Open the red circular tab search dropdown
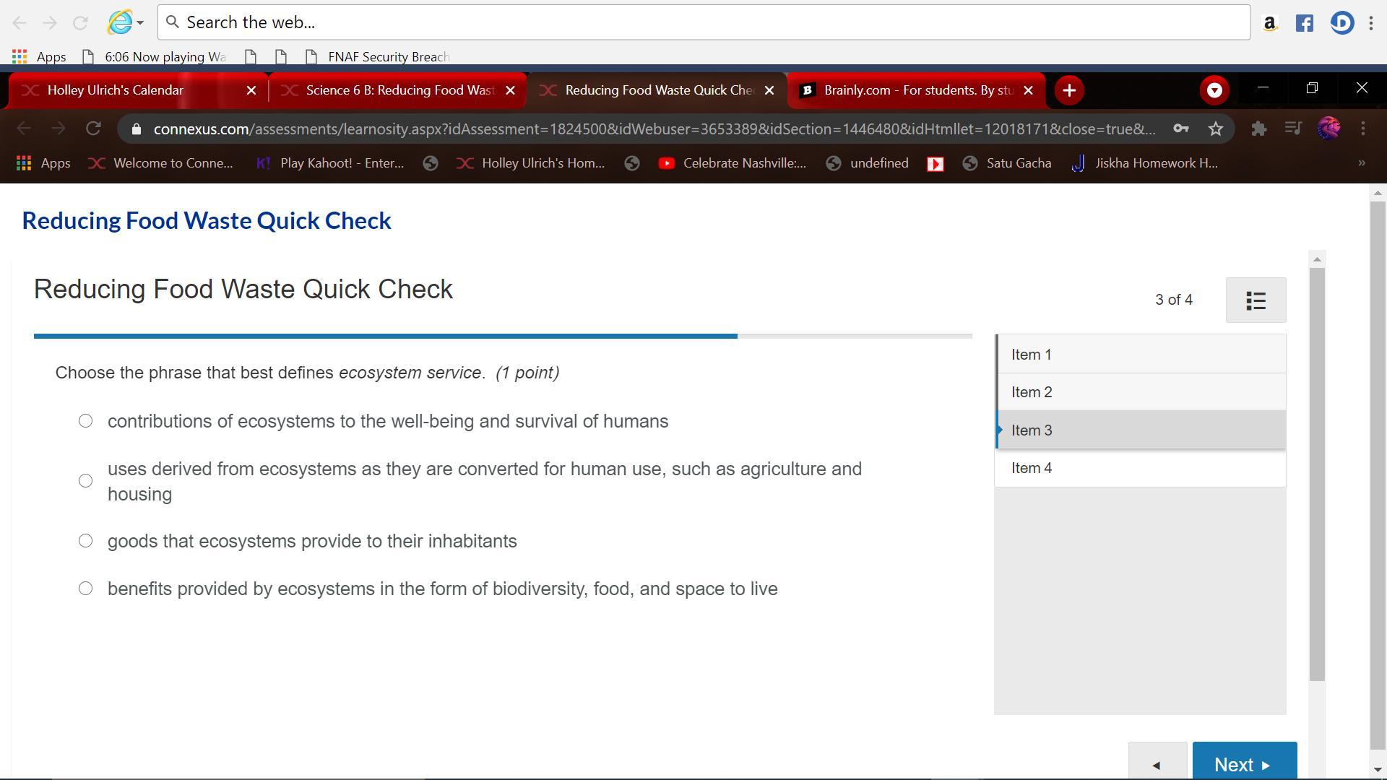 pyautogui.click(x=1214, y=90)
